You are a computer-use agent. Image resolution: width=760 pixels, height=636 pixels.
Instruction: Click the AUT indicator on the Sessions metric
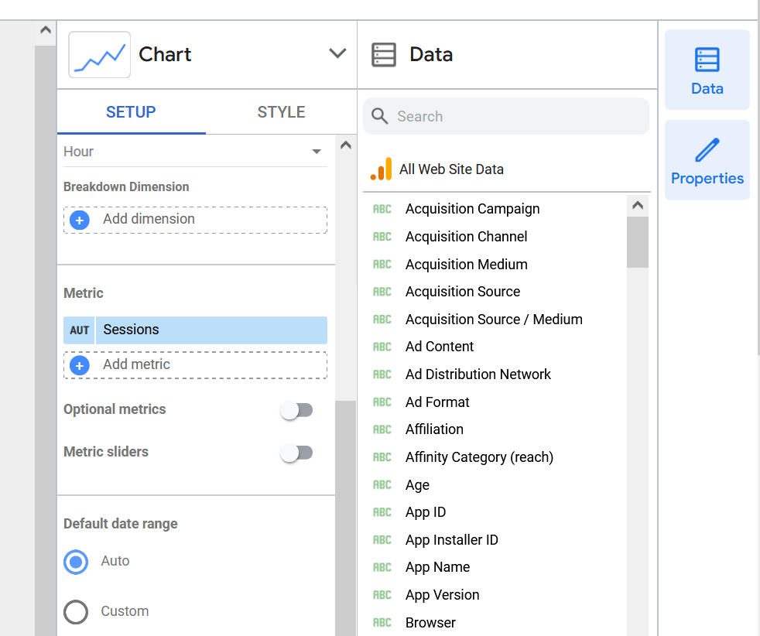click(x=79, y=330)
